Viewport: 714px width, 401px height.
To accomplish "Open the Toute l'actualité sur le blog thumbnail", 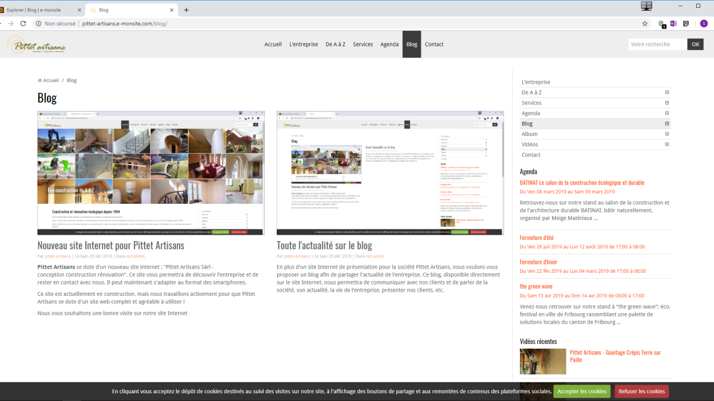I will click(x=390, y=173).
